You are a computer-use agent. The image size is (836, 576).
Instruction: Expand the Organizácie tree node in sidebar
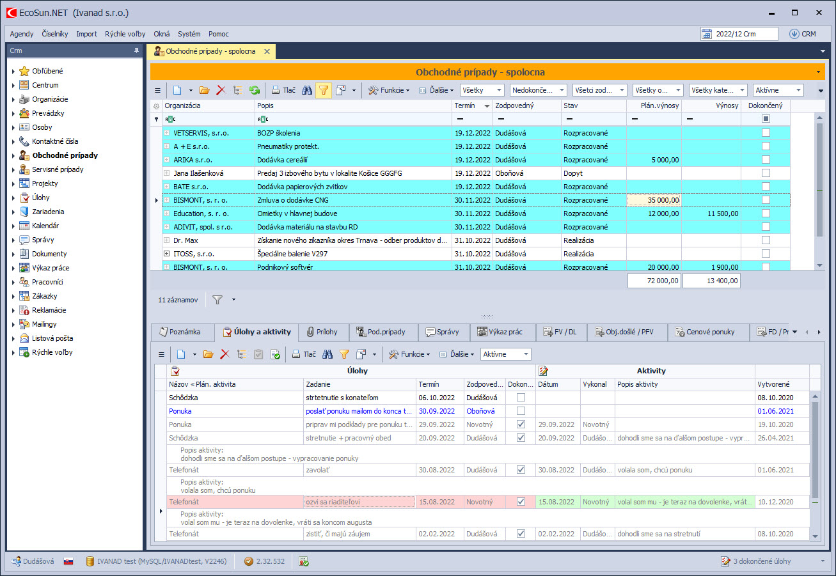[13, 99]
